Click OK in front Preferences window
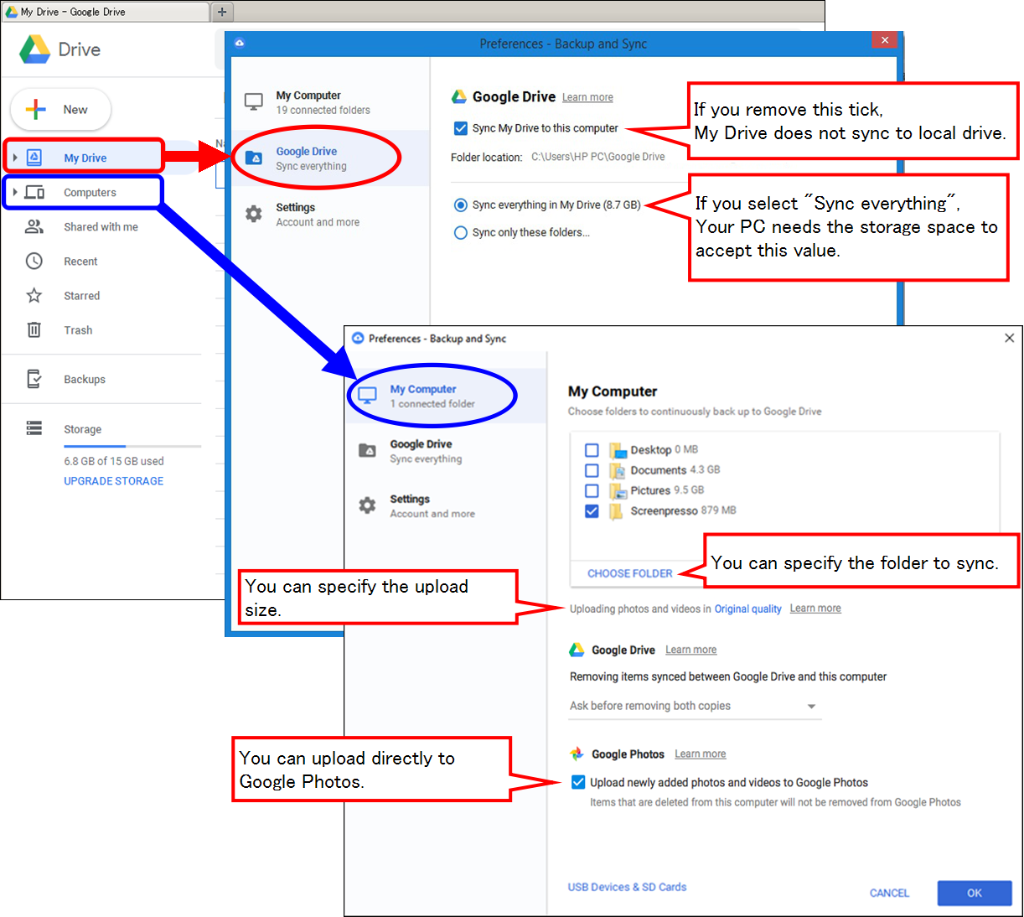Image resolution: width=1024 pixels, height=917 pixels. [x=975, y=893]
